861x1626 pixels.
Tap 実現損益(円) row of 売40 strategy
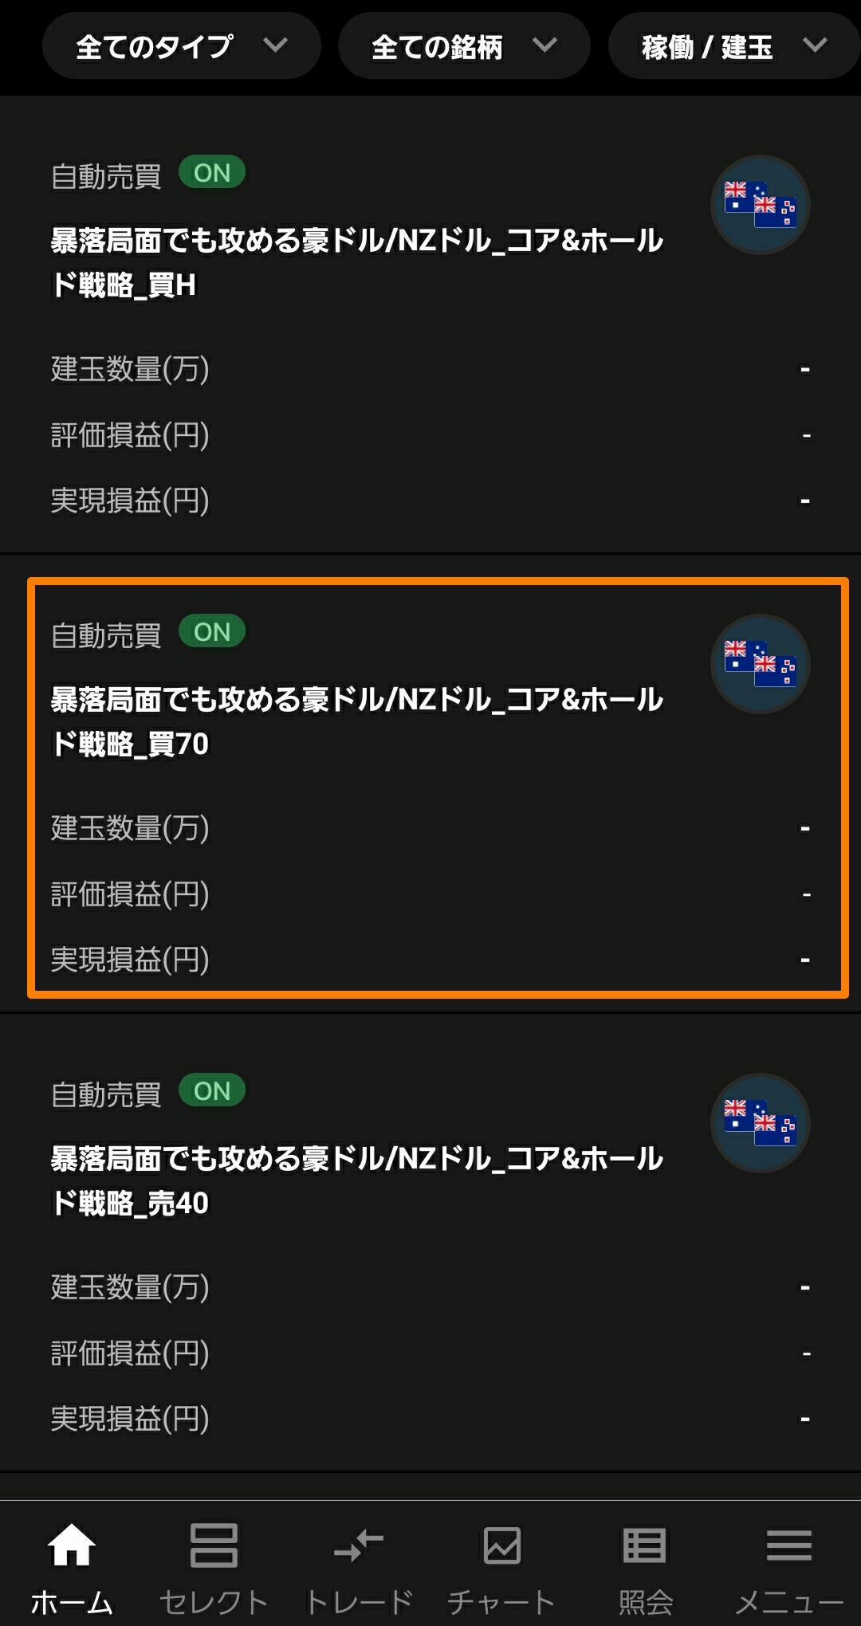click(431, 1419)
